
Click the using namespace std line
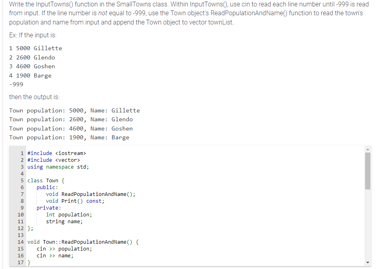tap(58, 167)
